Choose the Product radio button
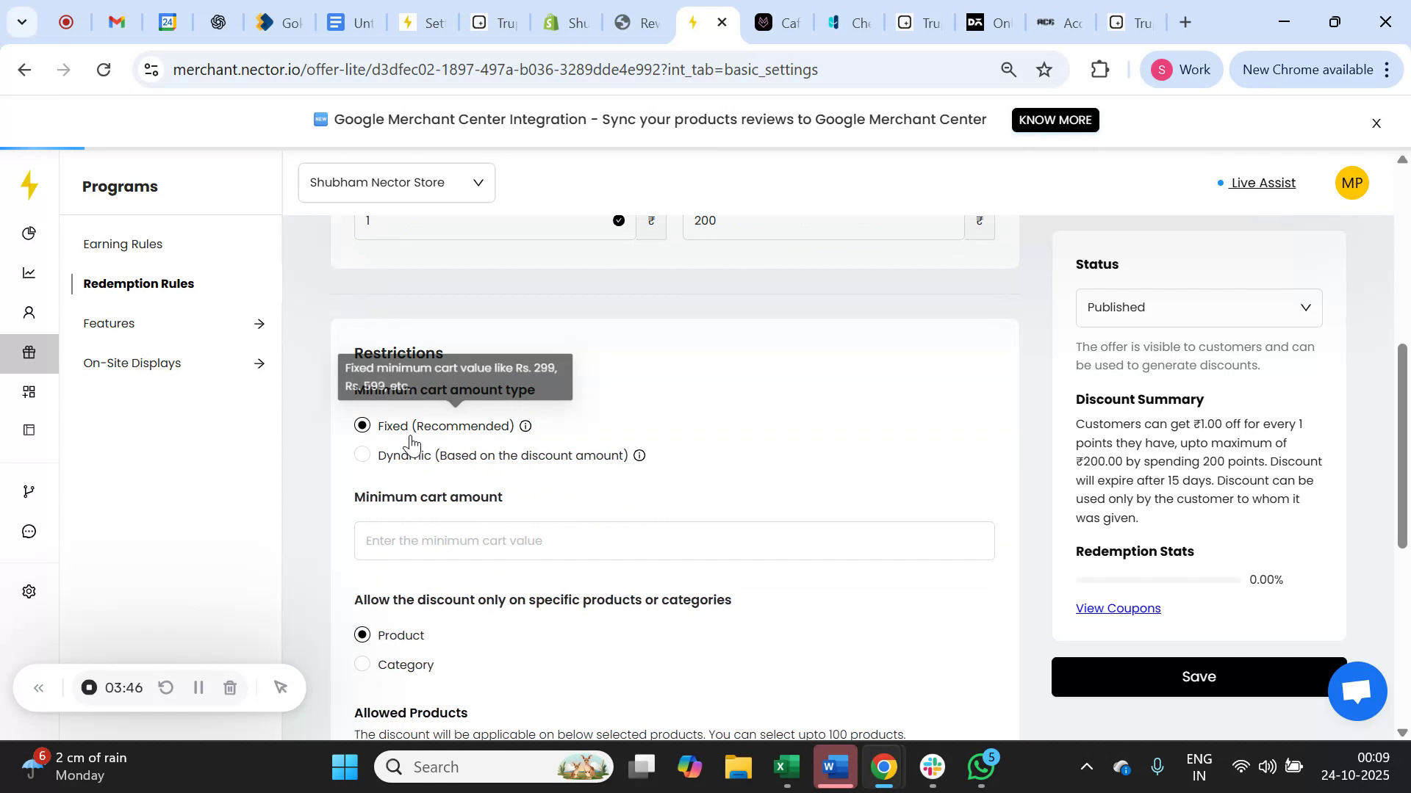This screenshot has width=1411, height=793. pos(362,634)
